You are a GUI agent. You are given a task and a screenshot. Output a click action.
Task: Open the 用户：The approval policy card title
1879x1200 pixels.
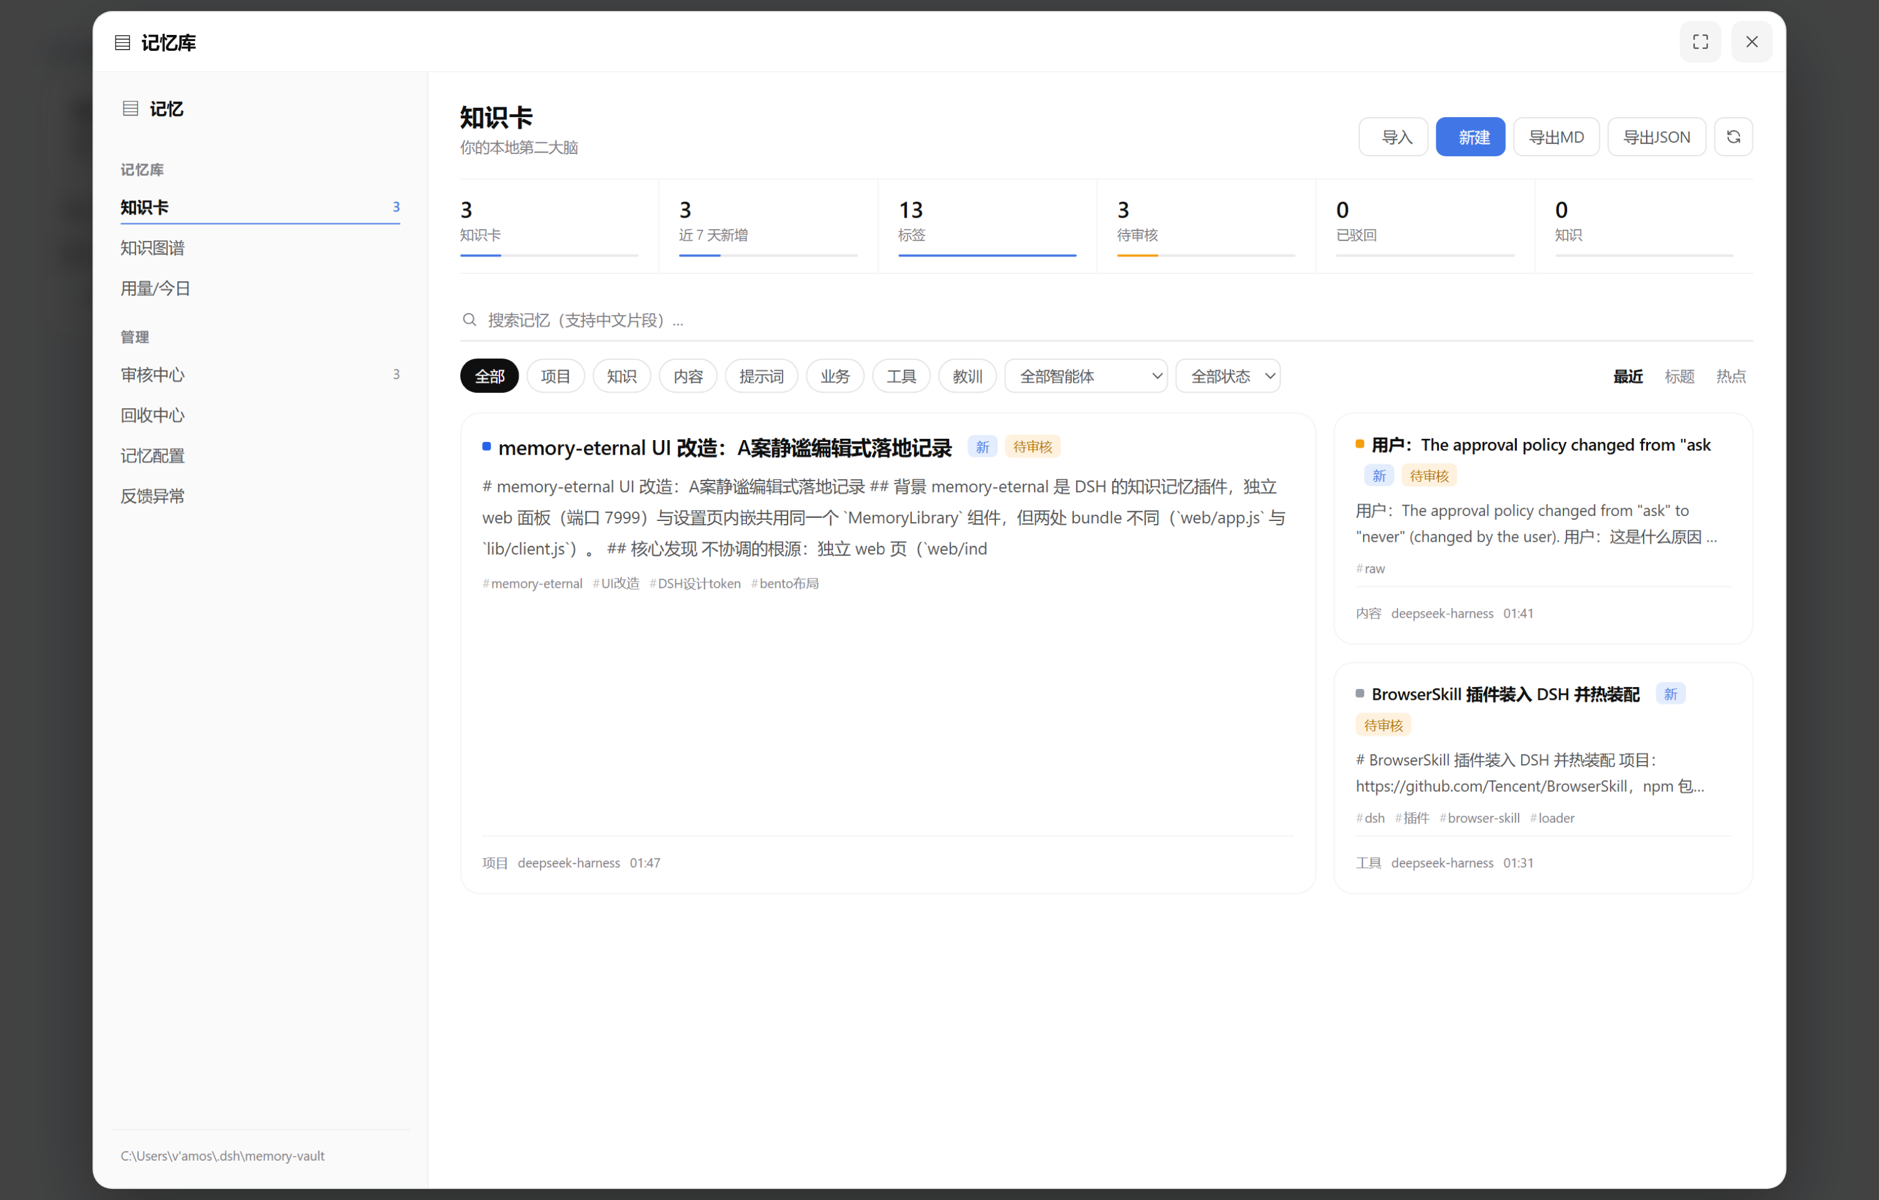pyautogui.click(x=1541, y=445)
